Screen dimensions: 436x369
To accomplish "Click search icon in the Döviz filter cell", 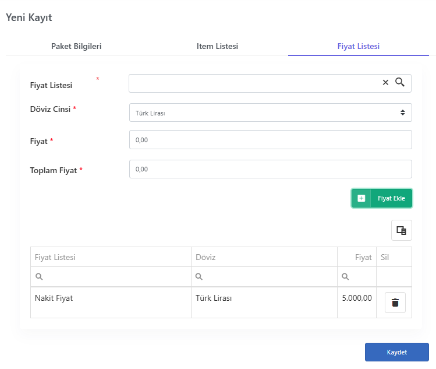I will click(x=199, y=276).
